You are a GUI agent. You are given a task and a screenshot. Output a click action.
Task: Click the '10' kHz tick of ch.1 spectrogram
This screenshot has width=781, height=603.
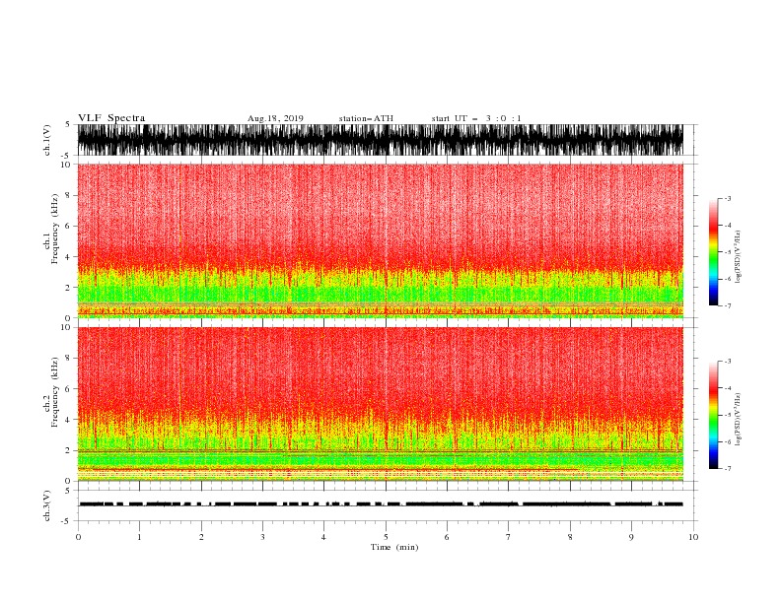click(65, 165)
